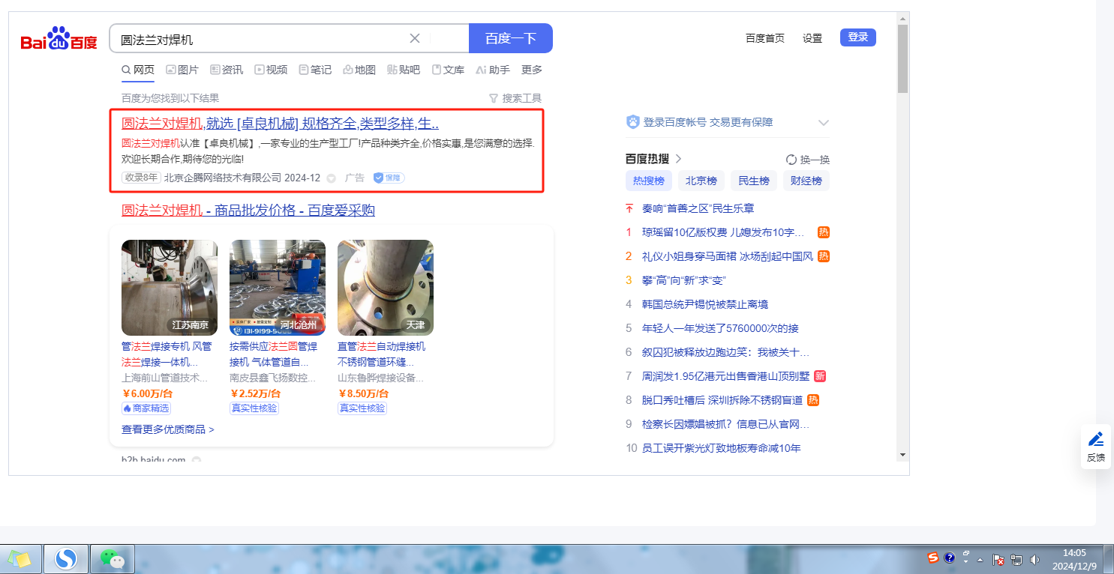Click the top-pinned arrow icon before 奏响 headline

point(629,208)
